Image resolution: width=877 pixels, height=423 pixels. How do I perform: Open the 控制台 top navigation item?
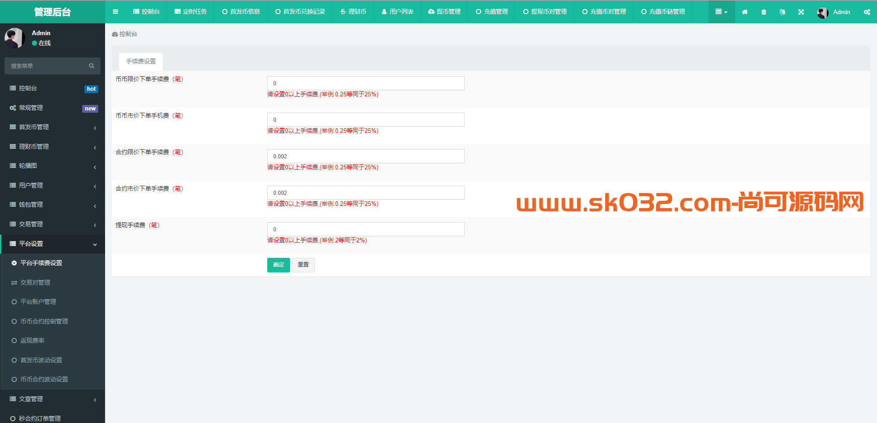(146, 12)
